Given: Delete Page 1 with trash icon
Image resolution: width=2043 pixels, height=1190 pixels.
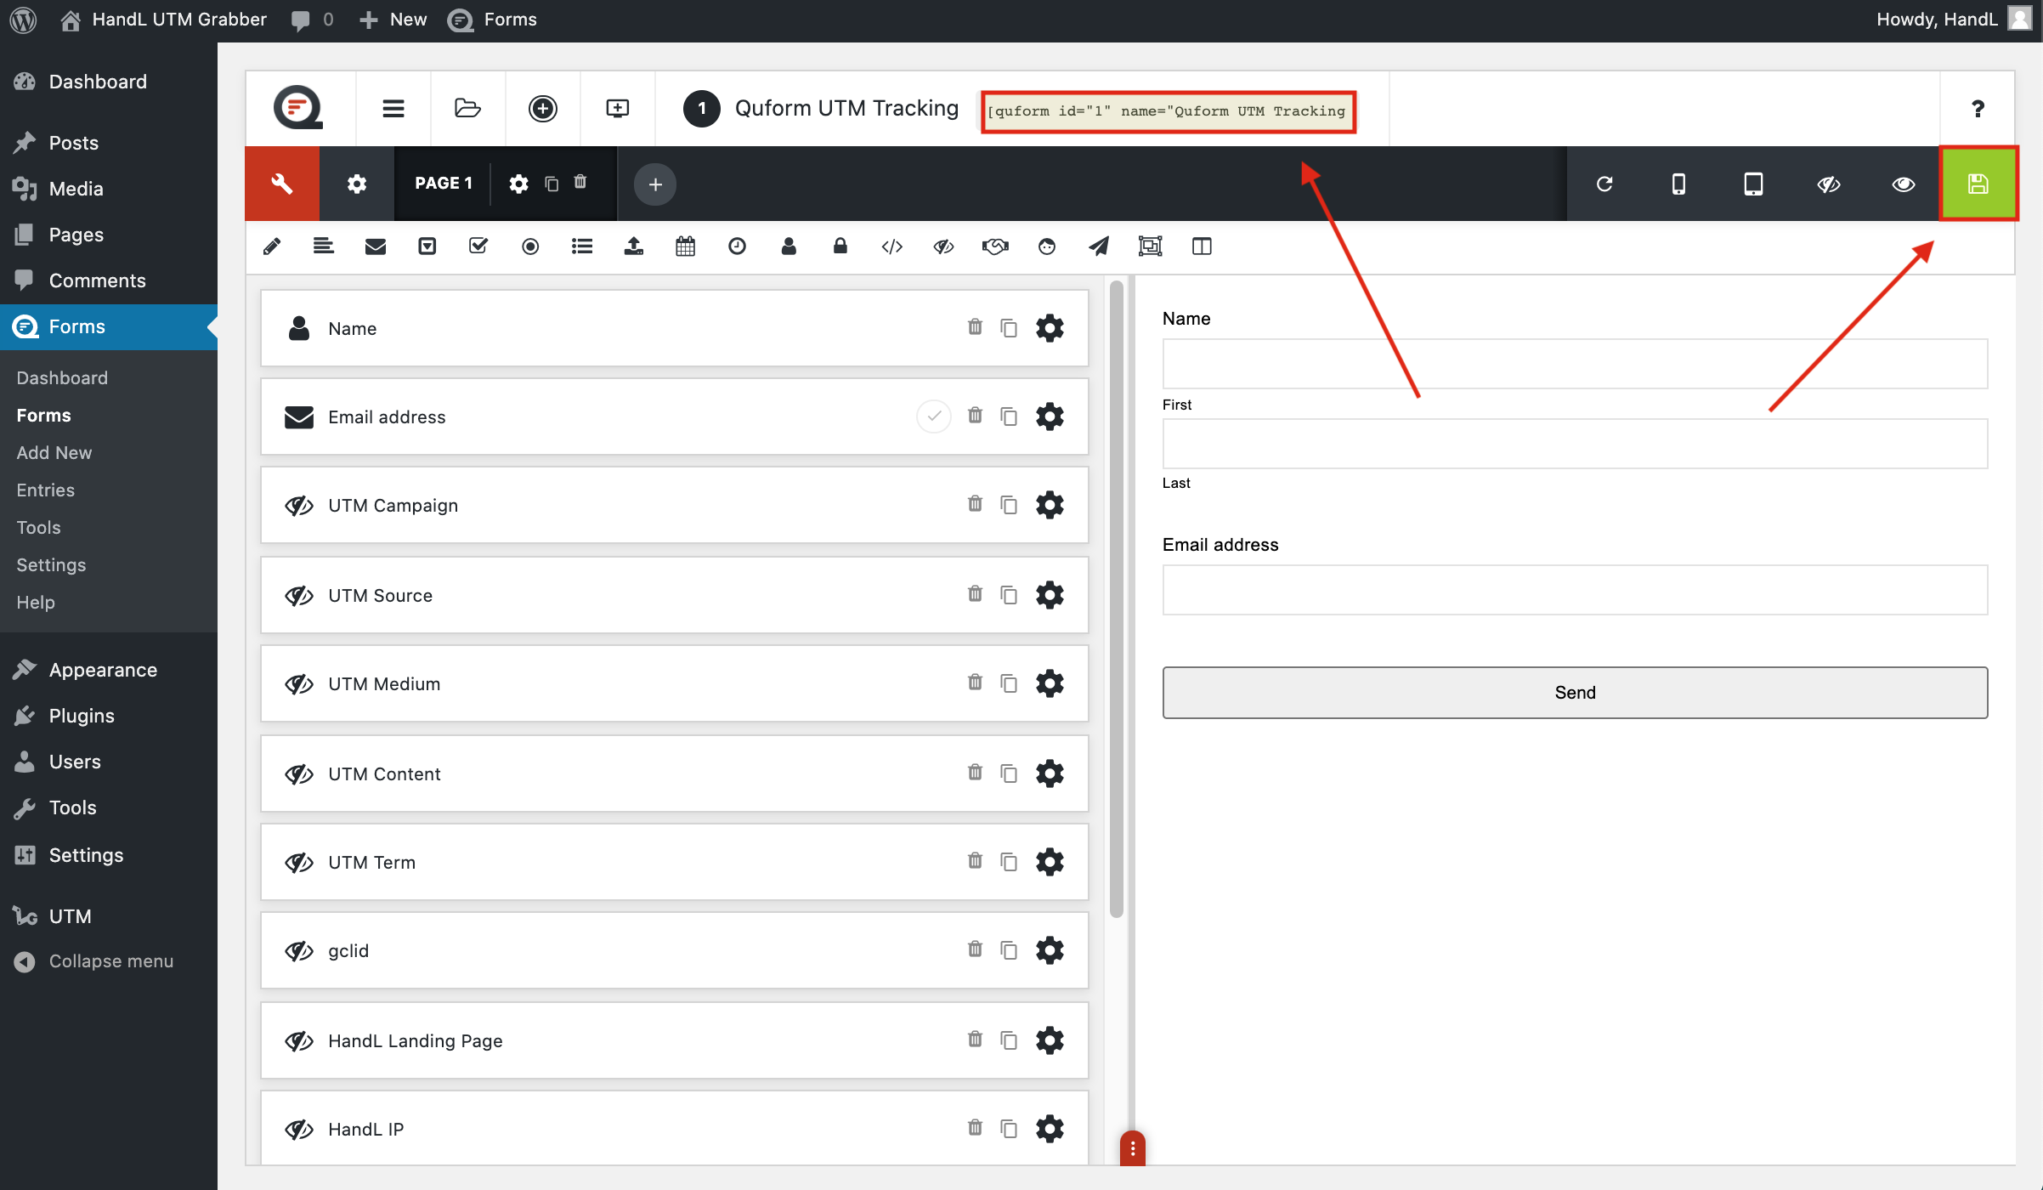Looking at the screenshot, I should [x=580, y=182].
